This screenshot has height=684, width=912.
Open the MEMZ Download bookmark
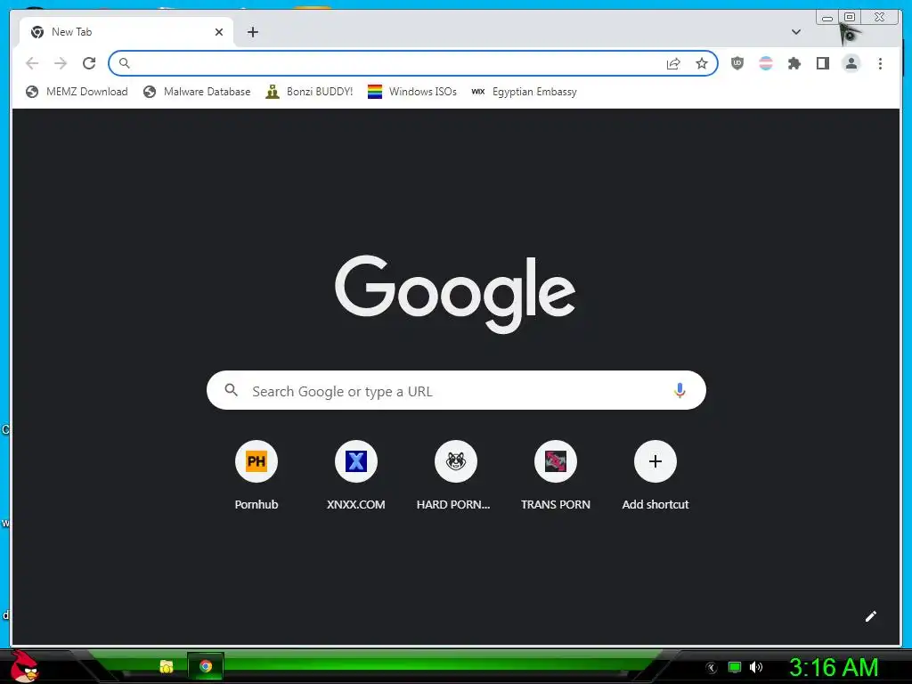pos(77,92)
